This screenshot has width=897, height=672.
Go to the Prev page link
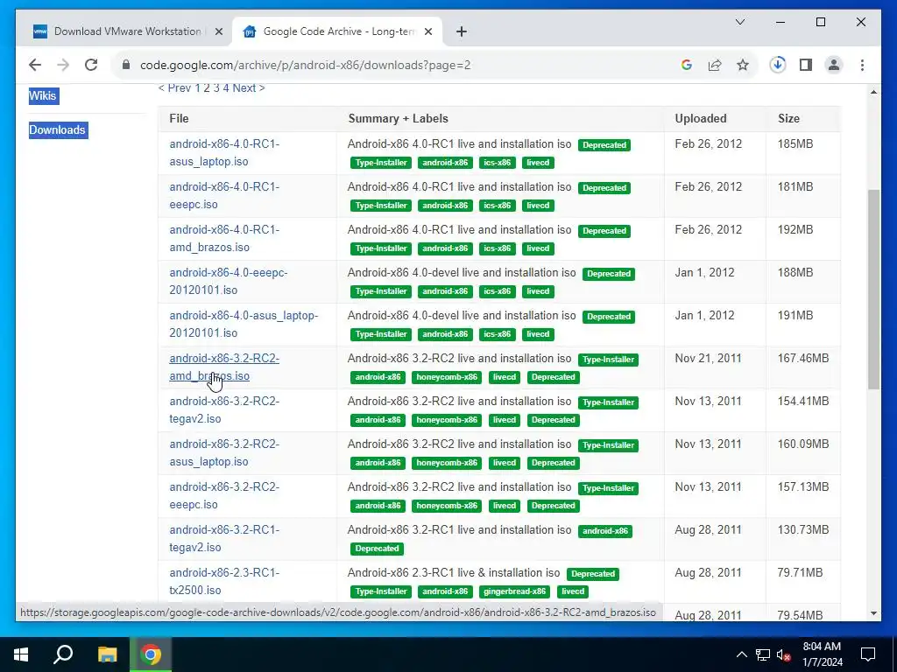coord(174,88)
